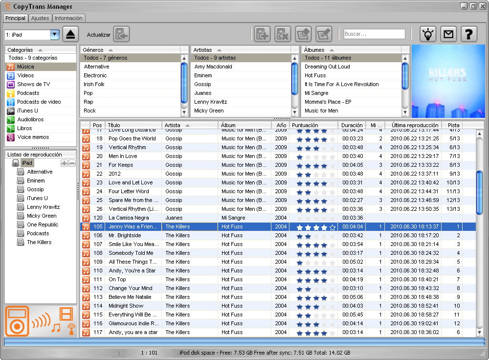489x360 pixels.
Task: Click the Actualizar sync icon
Action: point(121,34)
